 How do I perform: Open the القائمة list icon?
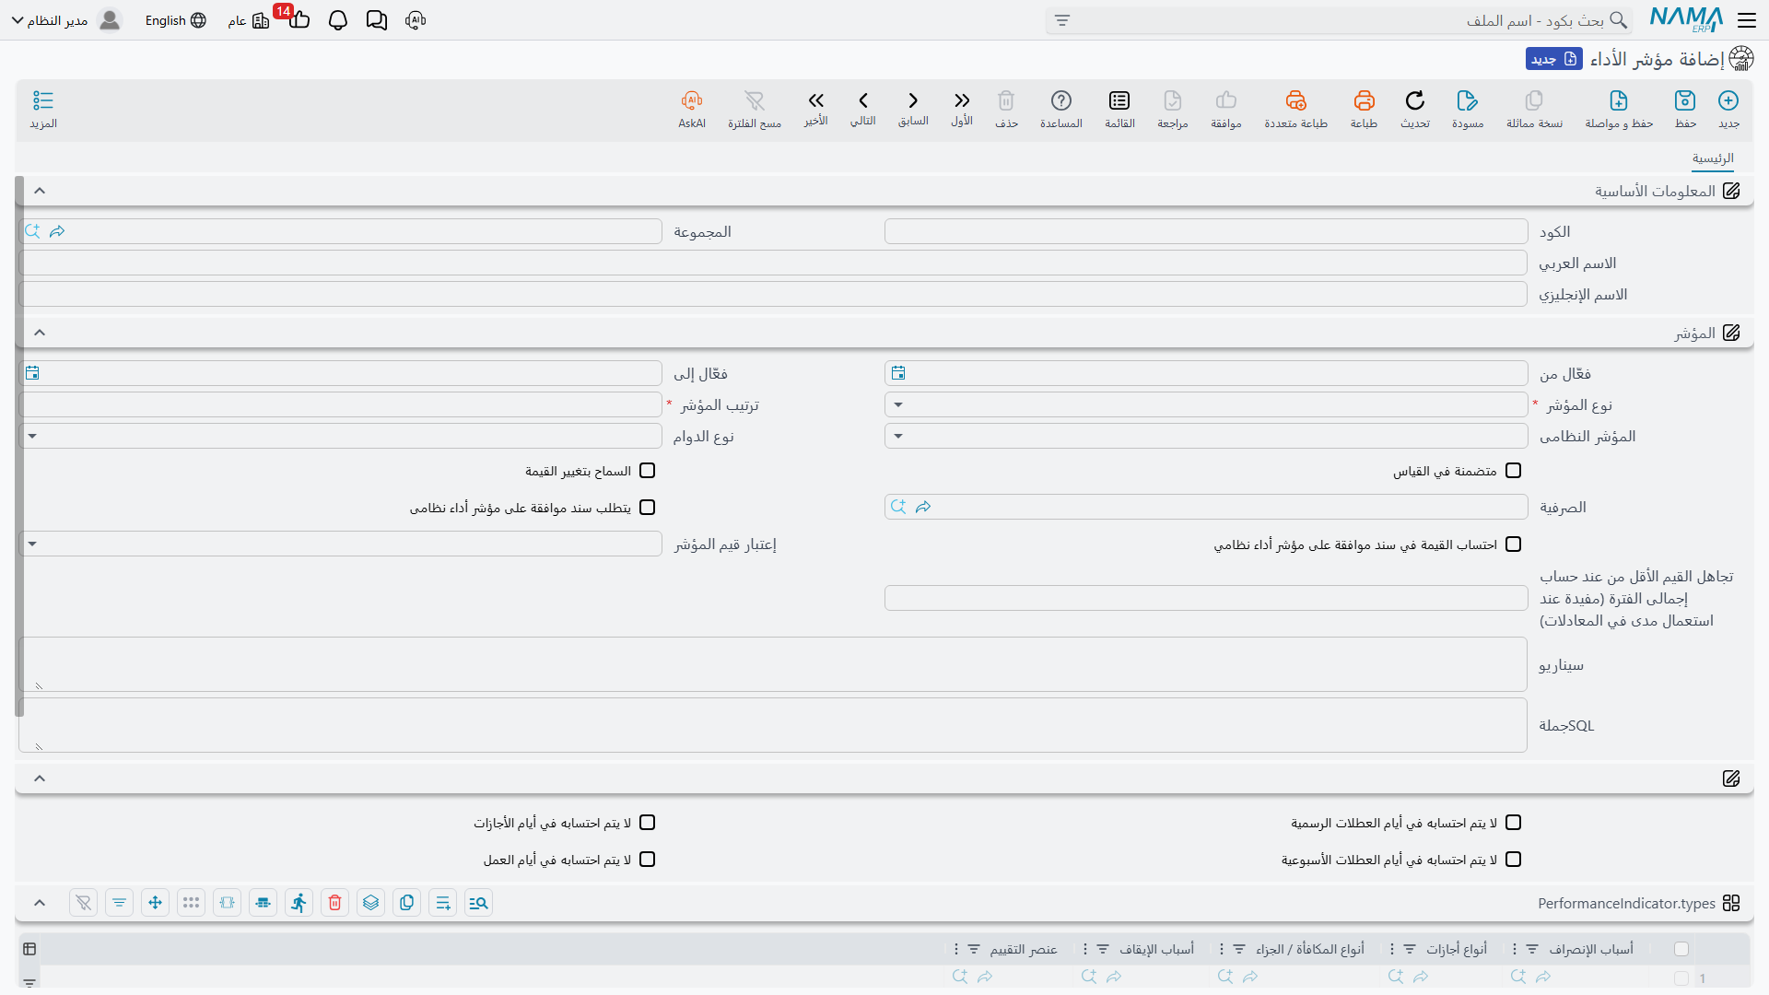click(x=1119, y=100)
